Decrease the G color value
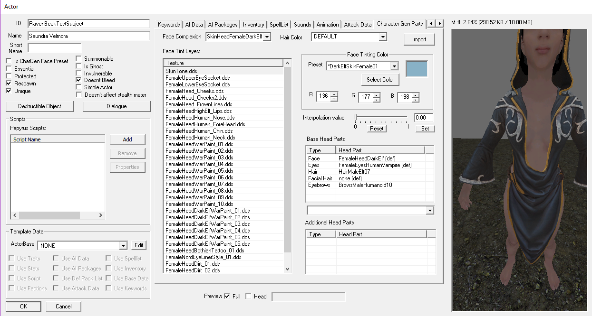592x316 pixels. [x=377, y=100]
